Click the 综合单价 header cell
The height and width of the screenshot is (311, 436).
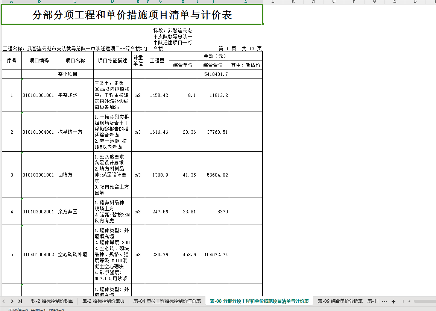pyautogui.click(x=183, y=65)
